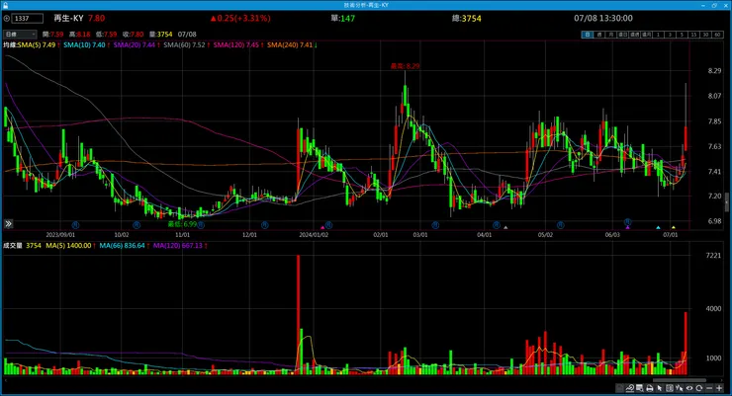Open the 日線 chart period dropdown
The width and height of the screenshot is (732, 396).
tap(20, 34)
